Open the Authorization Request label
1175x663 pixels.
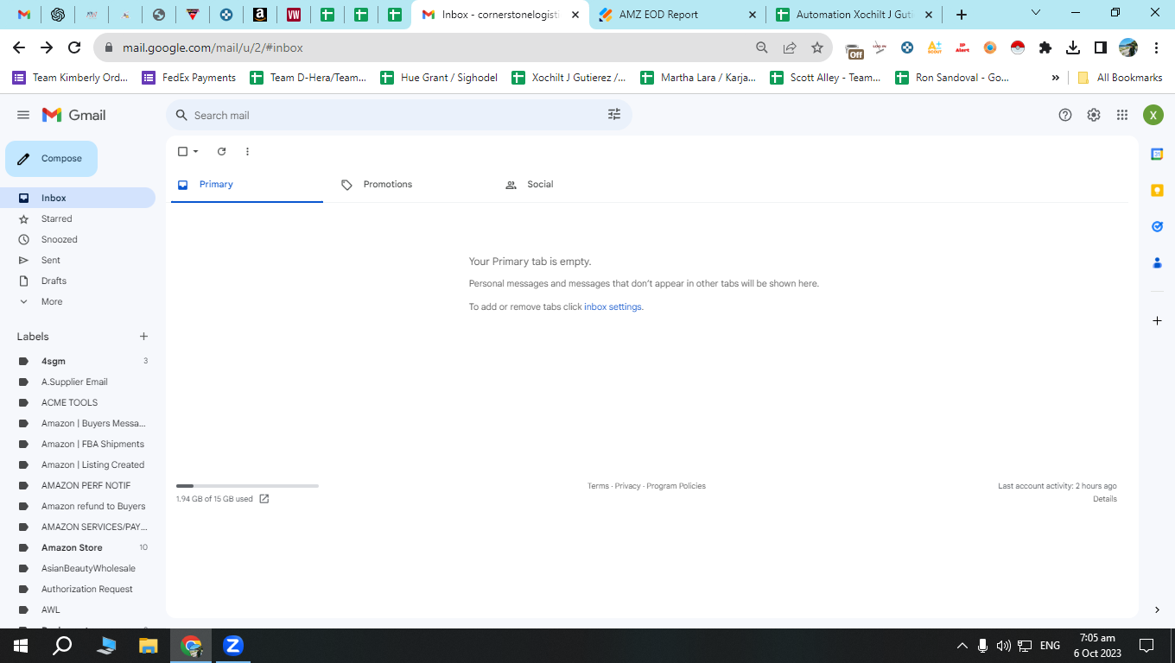tap(78, 589)
